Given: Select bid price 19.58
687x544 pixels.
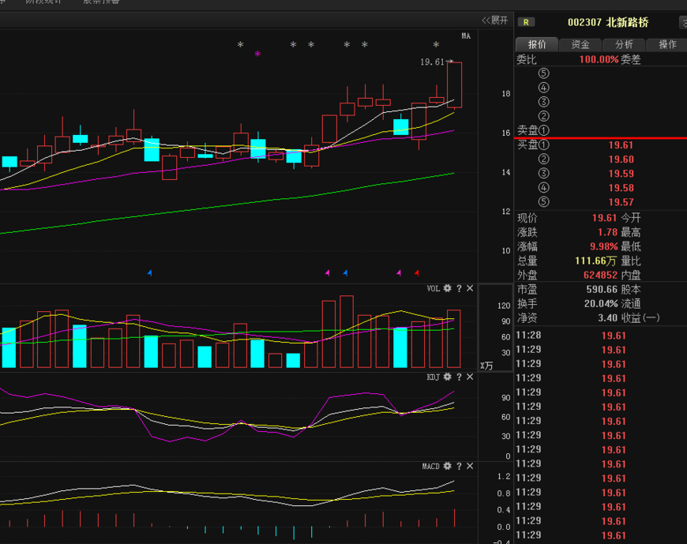Looking at the screenshot, I should pos(621,188).
